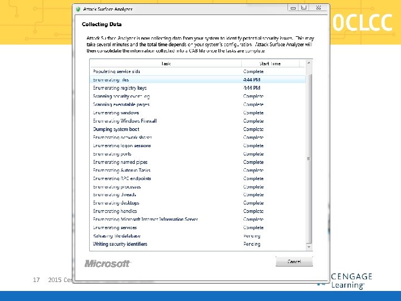Viewport: 401px width, 301px height.
Task: Select the Writing security identifiers row
Action: pos(198,244)
